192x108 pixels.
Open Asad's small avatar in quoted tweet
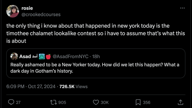pyautogui.click(x=14, y=56)
